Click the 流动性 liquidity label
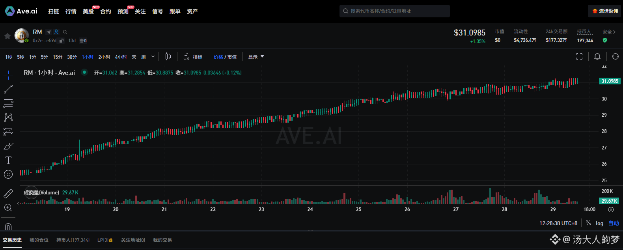The width and height of the screenshot is (623, 250). click(x=521, y=32)
